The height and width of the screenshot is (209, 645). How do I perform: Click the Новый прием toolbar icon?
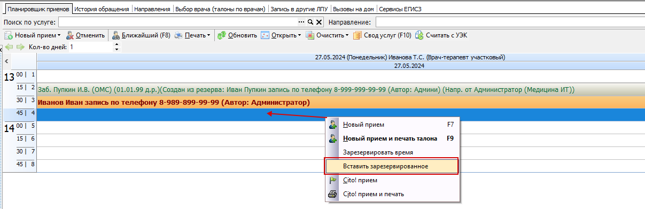(x=9, y=35)
